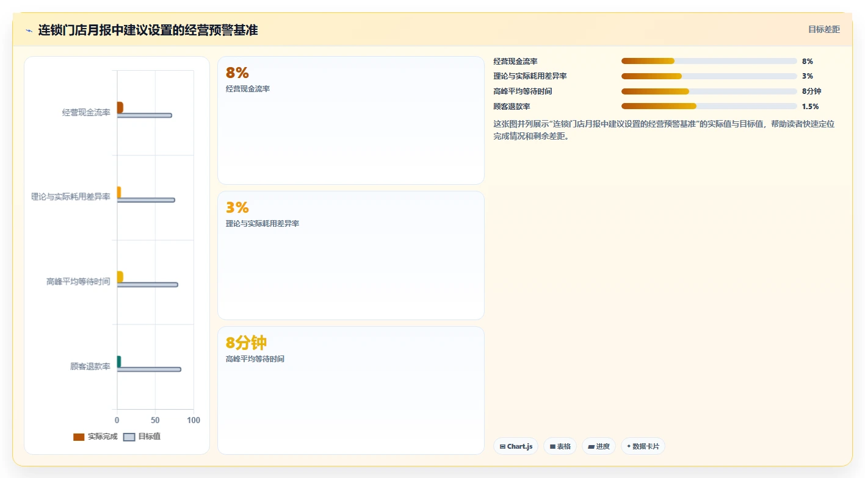Image resolution: width=865 pixels, height=478 pixels.
Task: Click the 目标差距 label in the header
Action: (823, 29)
